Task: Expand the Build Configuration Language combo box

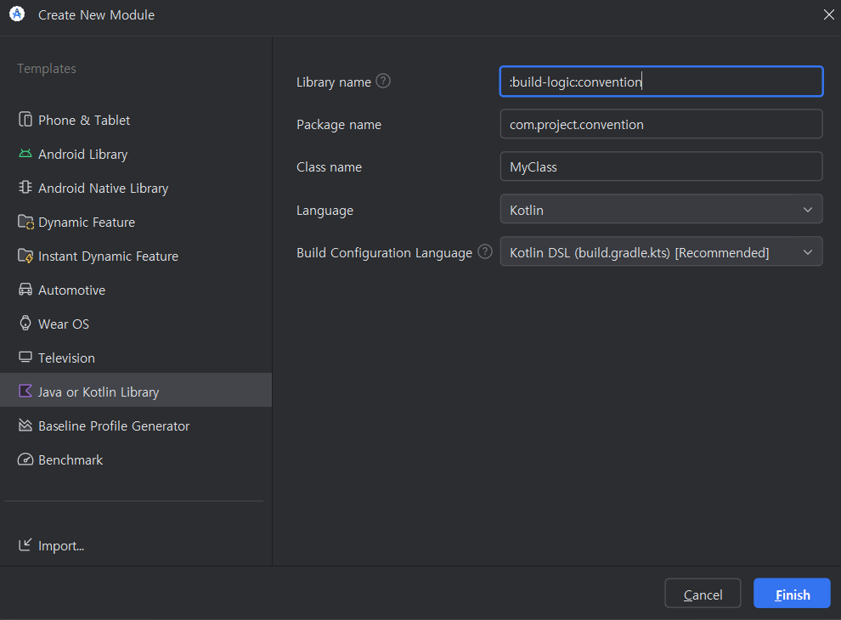Action: tap(661, 251)
